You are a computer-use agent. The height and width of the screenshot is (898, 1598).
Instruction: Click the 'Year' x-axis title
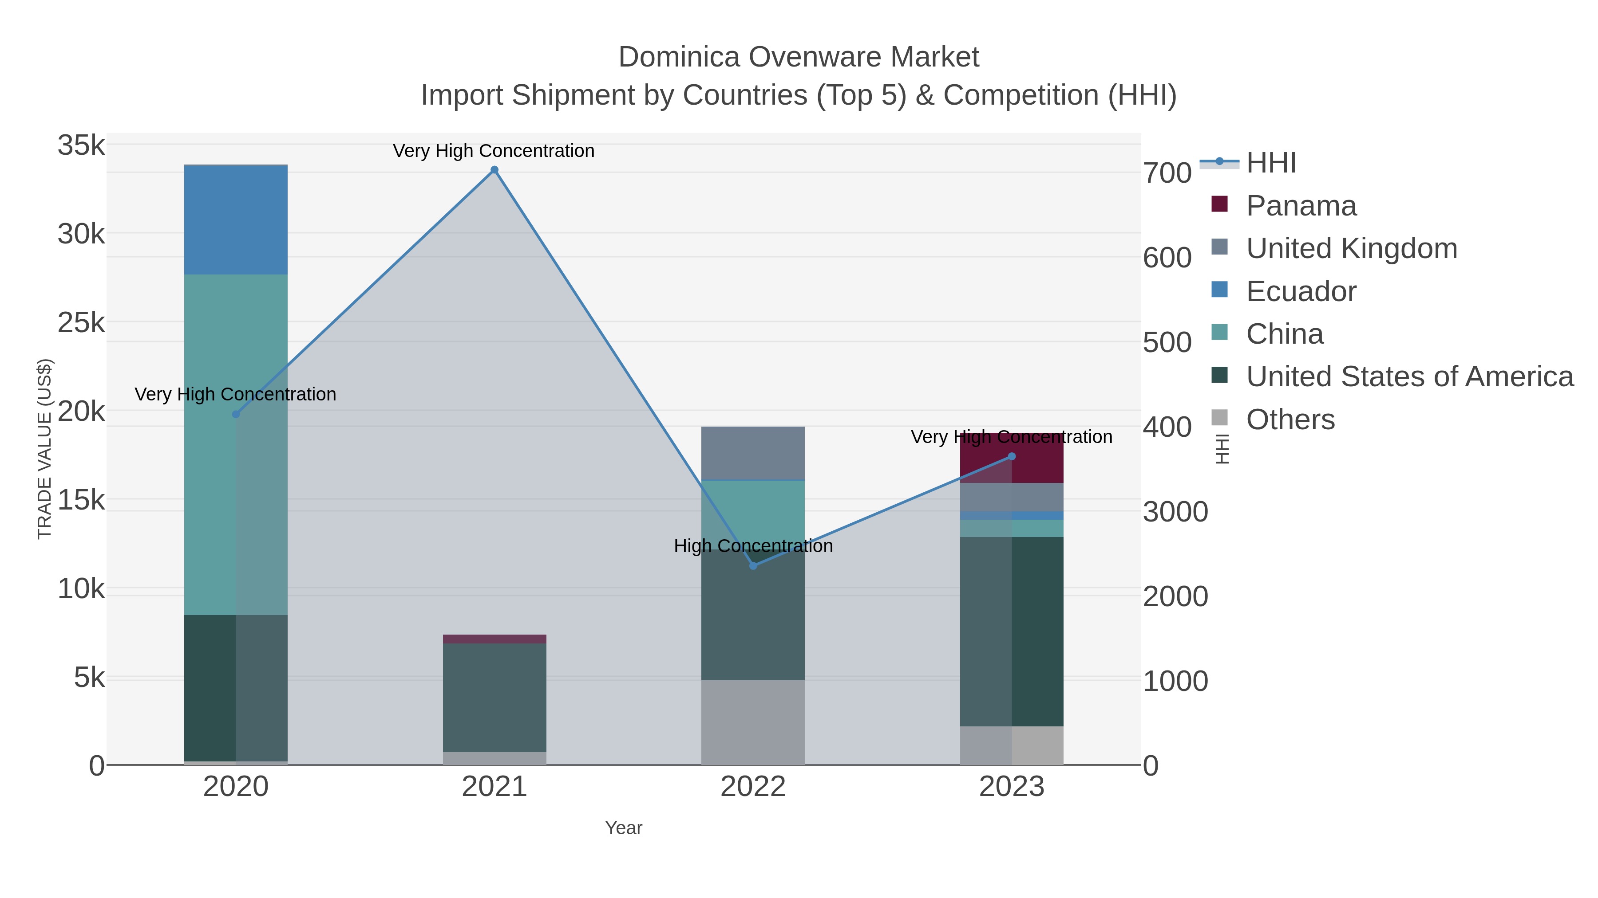[624, 828]
